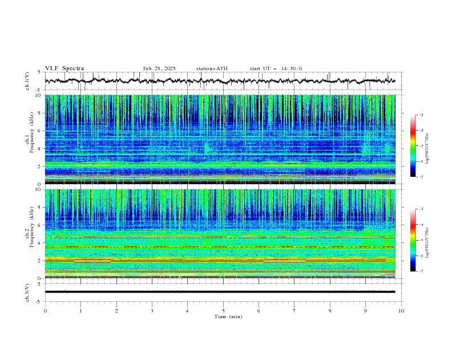Click the ch.1 Frequency (kHz) axis label

[29, 133]
